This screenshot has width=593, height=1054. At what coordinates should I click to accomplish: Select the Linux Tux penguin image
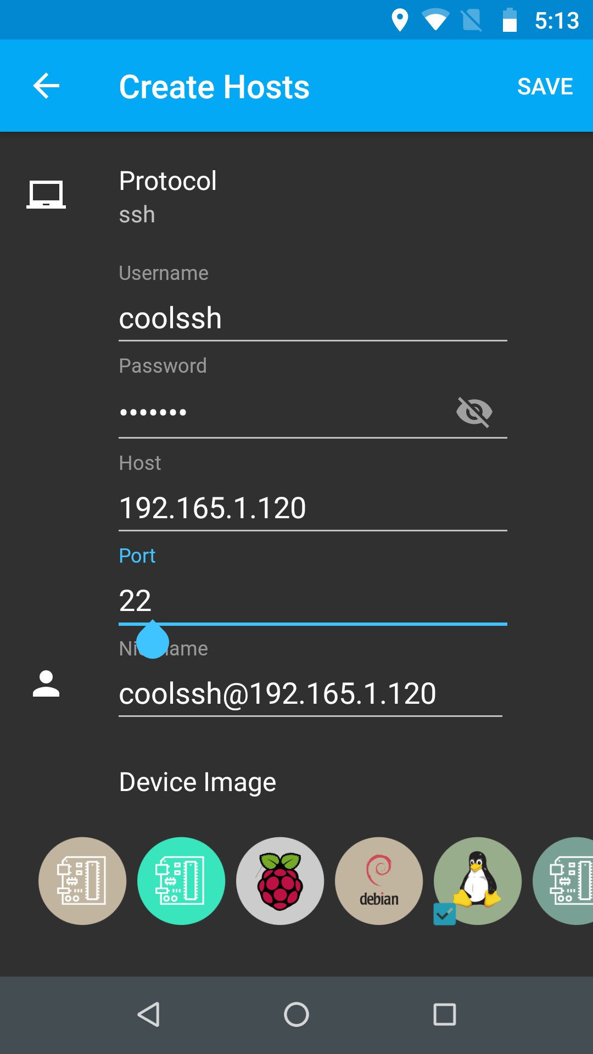click(479, 879)
